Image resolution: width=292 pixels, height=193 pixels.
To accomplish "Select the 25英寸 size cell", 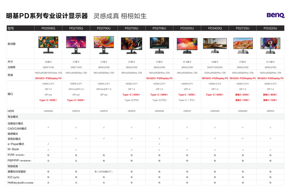I will point(48,62).
